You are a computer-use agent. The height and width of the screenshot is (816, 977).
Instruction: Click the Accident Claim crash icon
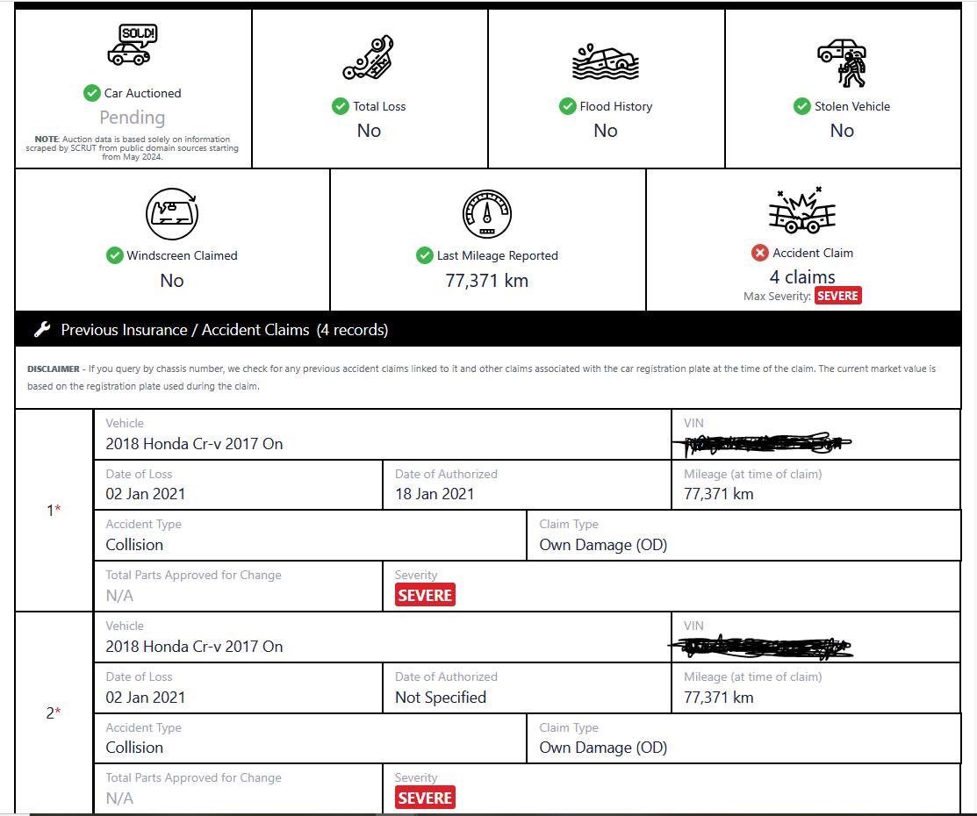pos(801,211)
